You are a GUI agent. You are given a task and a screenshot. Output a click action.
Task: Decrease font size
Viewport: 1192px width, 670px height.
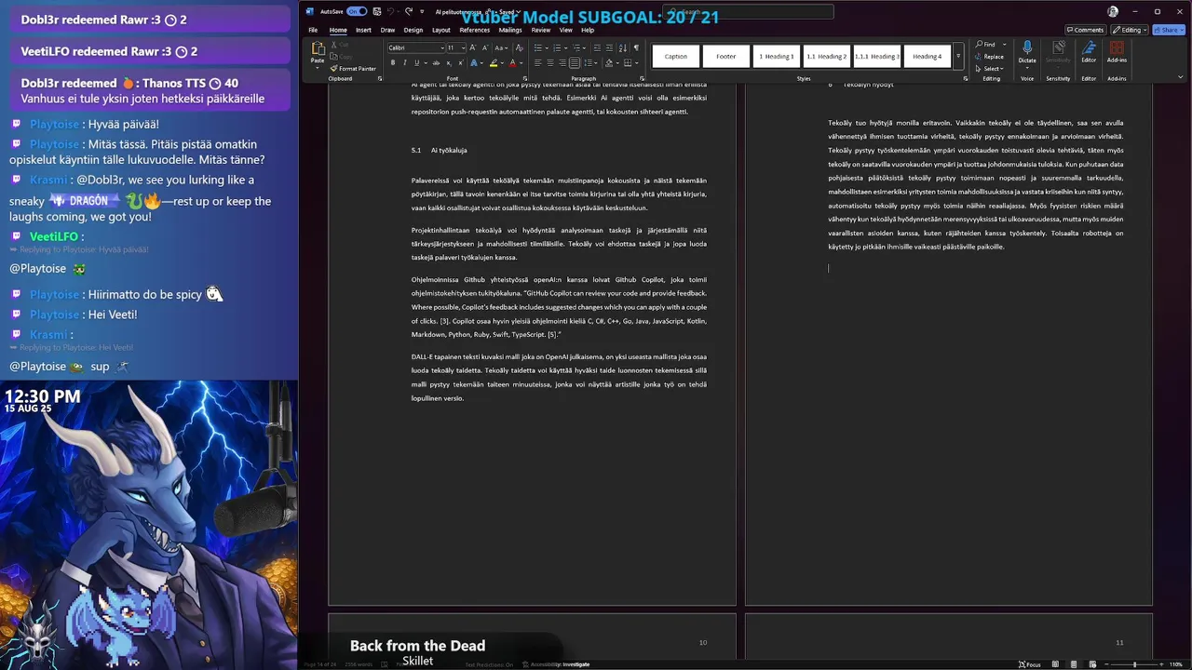click(x=485, y=47)
